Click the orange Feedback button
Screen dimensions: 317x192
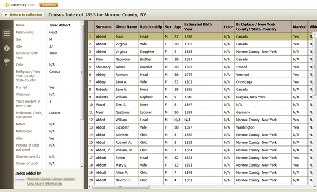[x=49, y=5]
